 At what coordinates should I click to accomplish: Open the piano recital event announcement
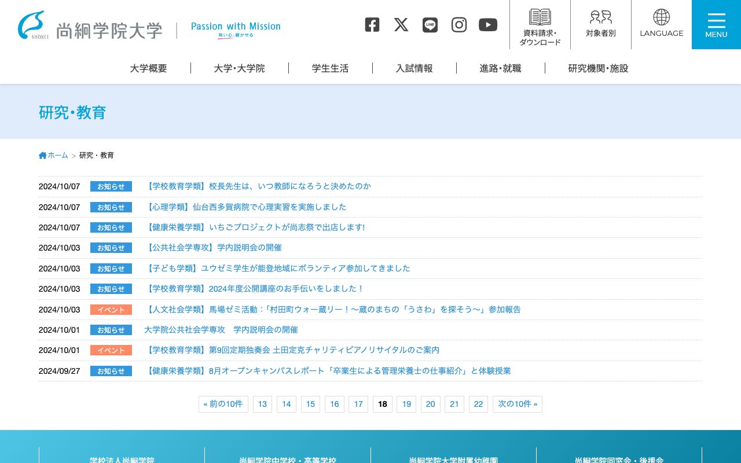[x=292, y=350]
